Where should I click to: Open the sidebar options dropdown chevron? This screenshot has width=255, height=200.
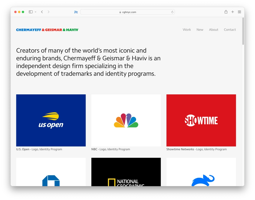(35, 12)
